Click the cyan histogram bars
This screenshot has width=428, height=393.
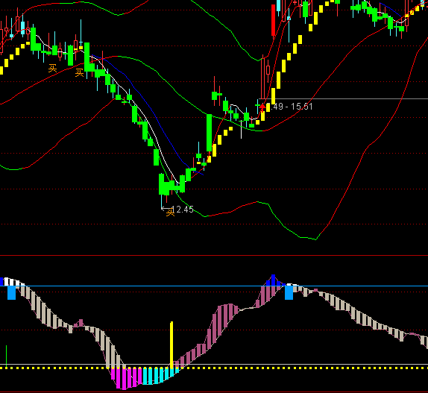tap(160, 375)
